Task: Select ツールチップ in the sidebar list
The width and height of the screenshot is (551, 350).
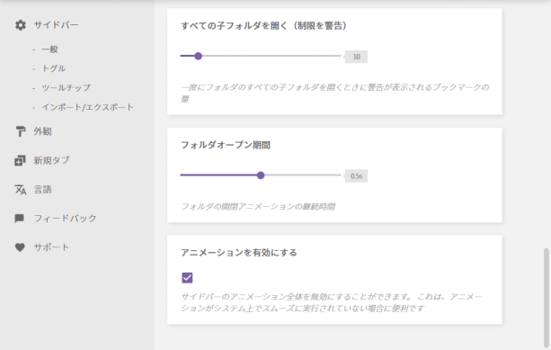Action: tap(66, 87)
